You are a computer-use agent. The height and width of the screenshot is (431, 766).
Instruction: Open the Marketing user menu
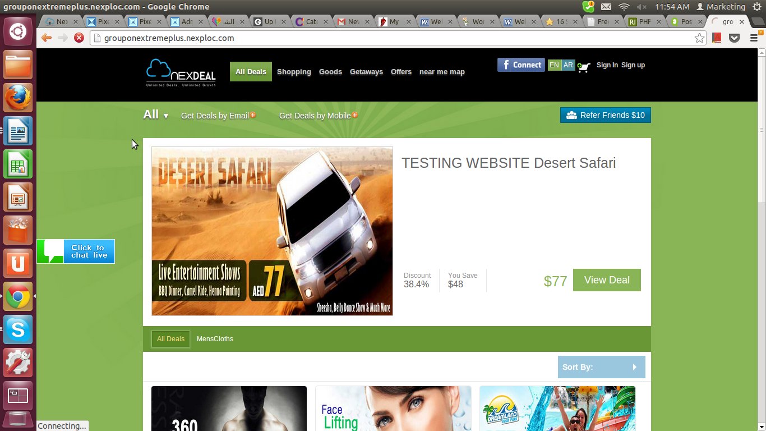tap(721, 7)
